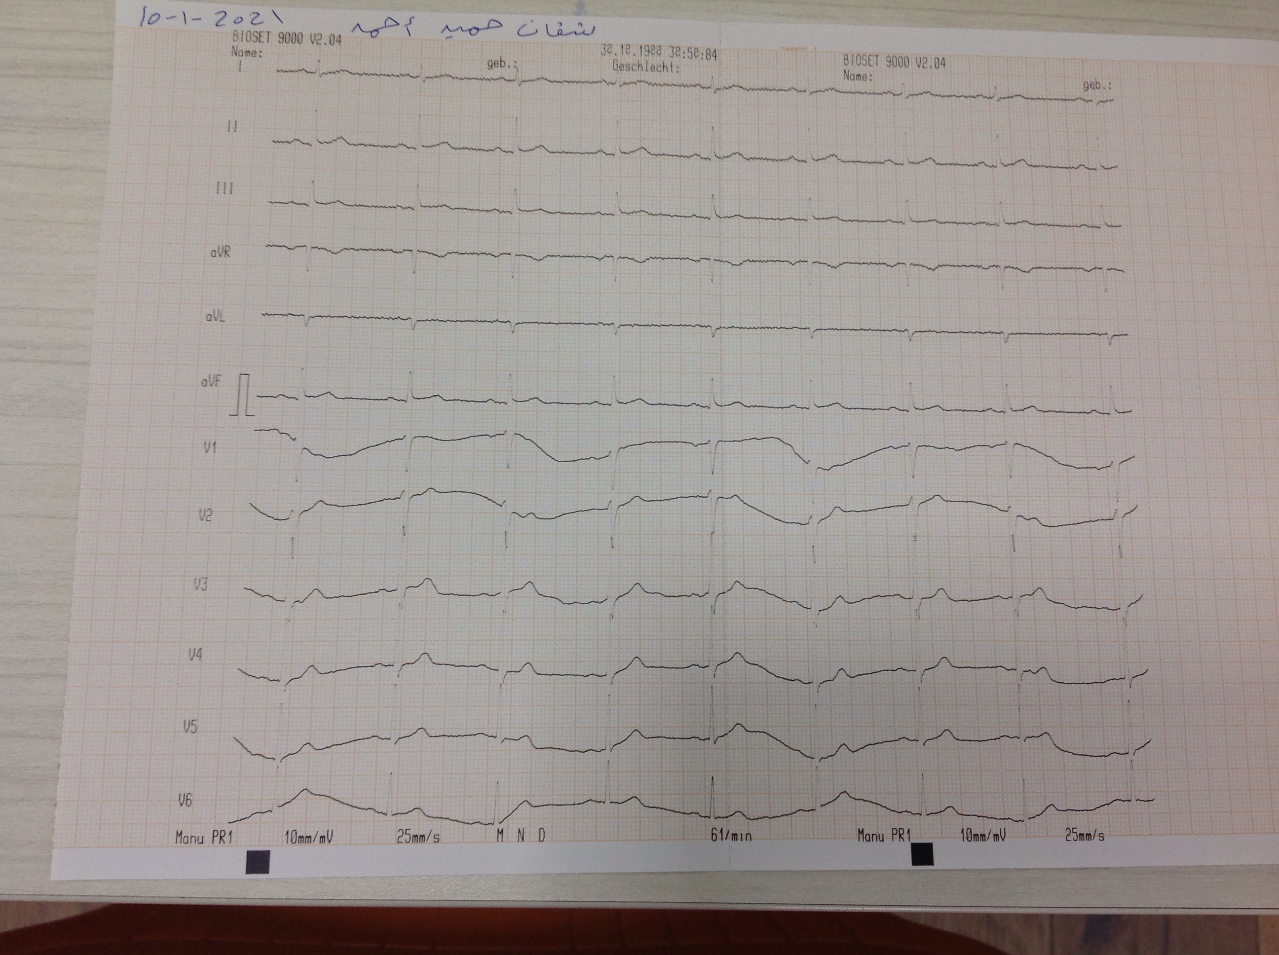
Task: Click the left black square marker
Action: click(257, 861)
